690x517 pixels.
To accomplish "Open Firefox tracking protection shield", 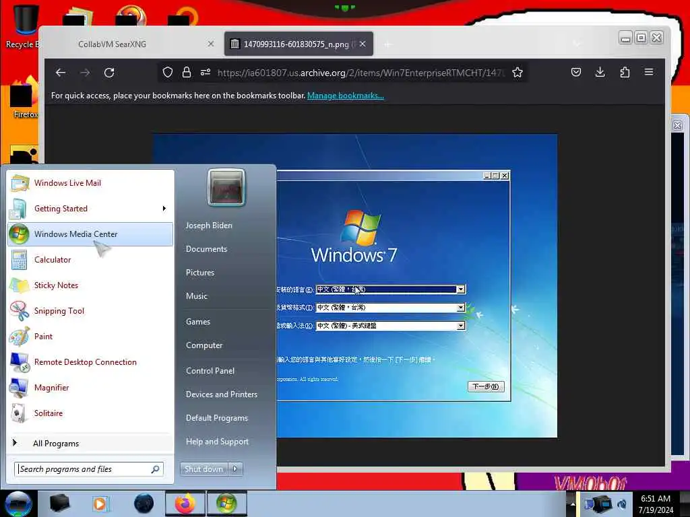I will (x=168, y=72).
